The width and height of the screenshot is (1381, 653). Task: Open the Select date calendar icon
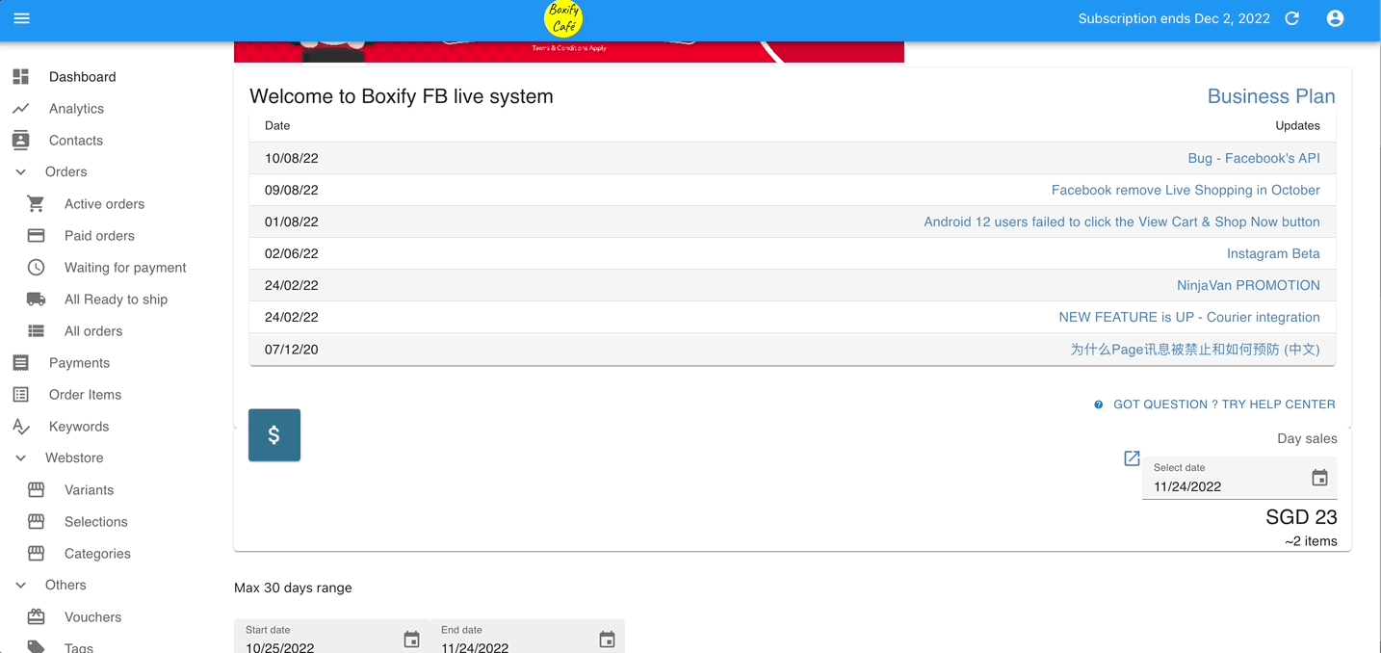coord(1320,478)
